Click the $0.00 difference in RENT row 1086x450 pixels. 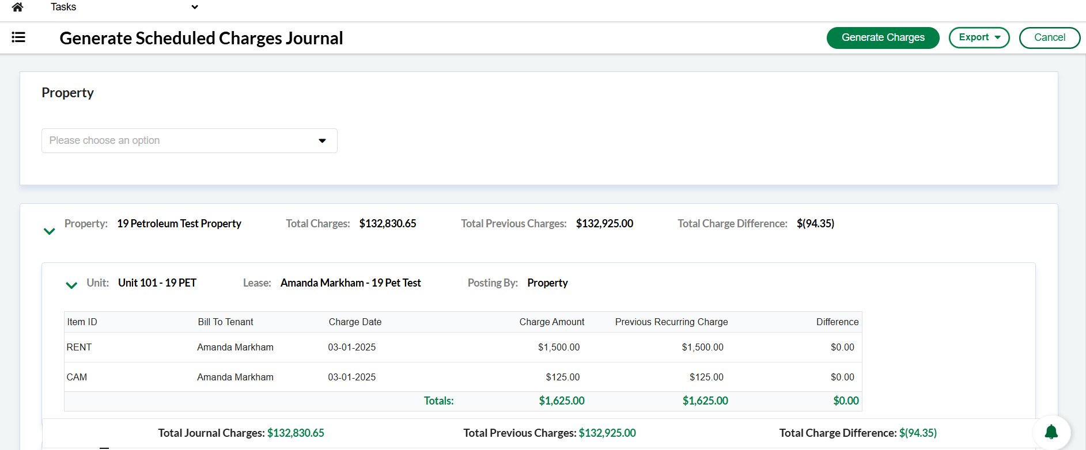point(842,347)
